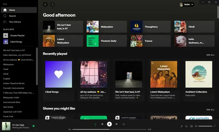Select the Instrumental Bliss playlist
Viewport: 219px width, 132px height.
[12, 102]
